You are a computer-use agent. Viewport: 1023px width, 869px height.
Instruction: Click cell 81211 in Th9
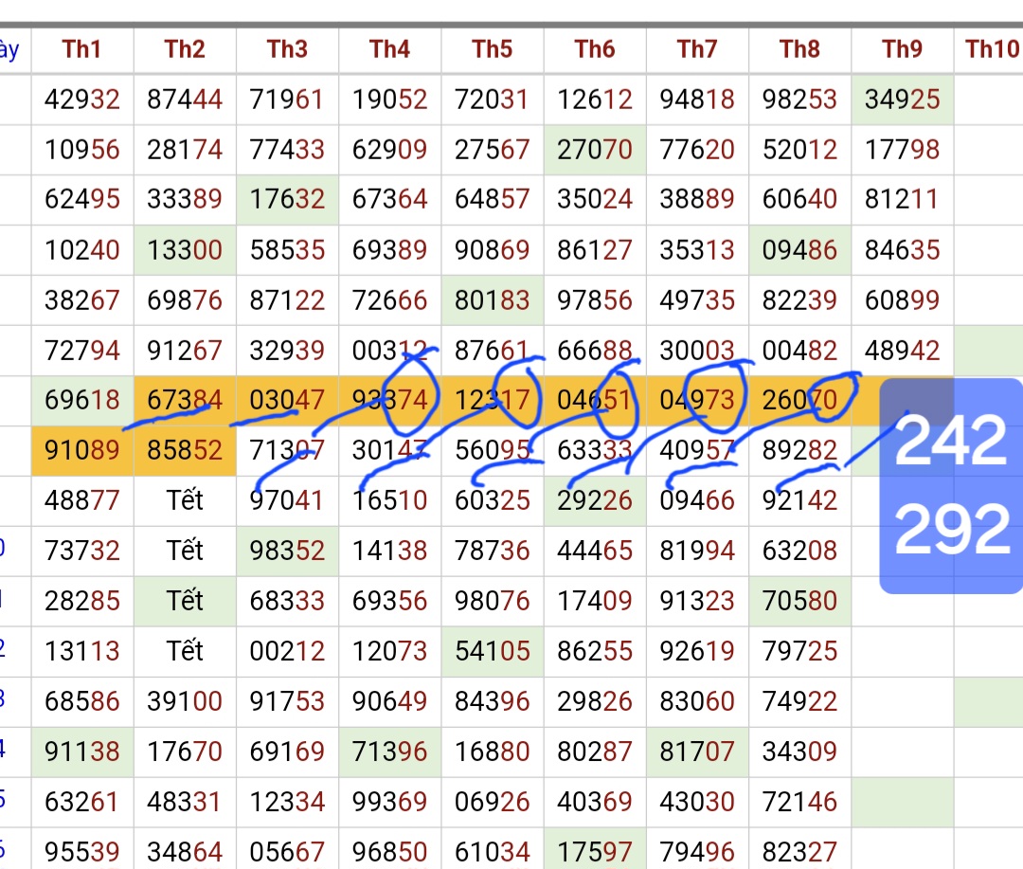[902, 199]
